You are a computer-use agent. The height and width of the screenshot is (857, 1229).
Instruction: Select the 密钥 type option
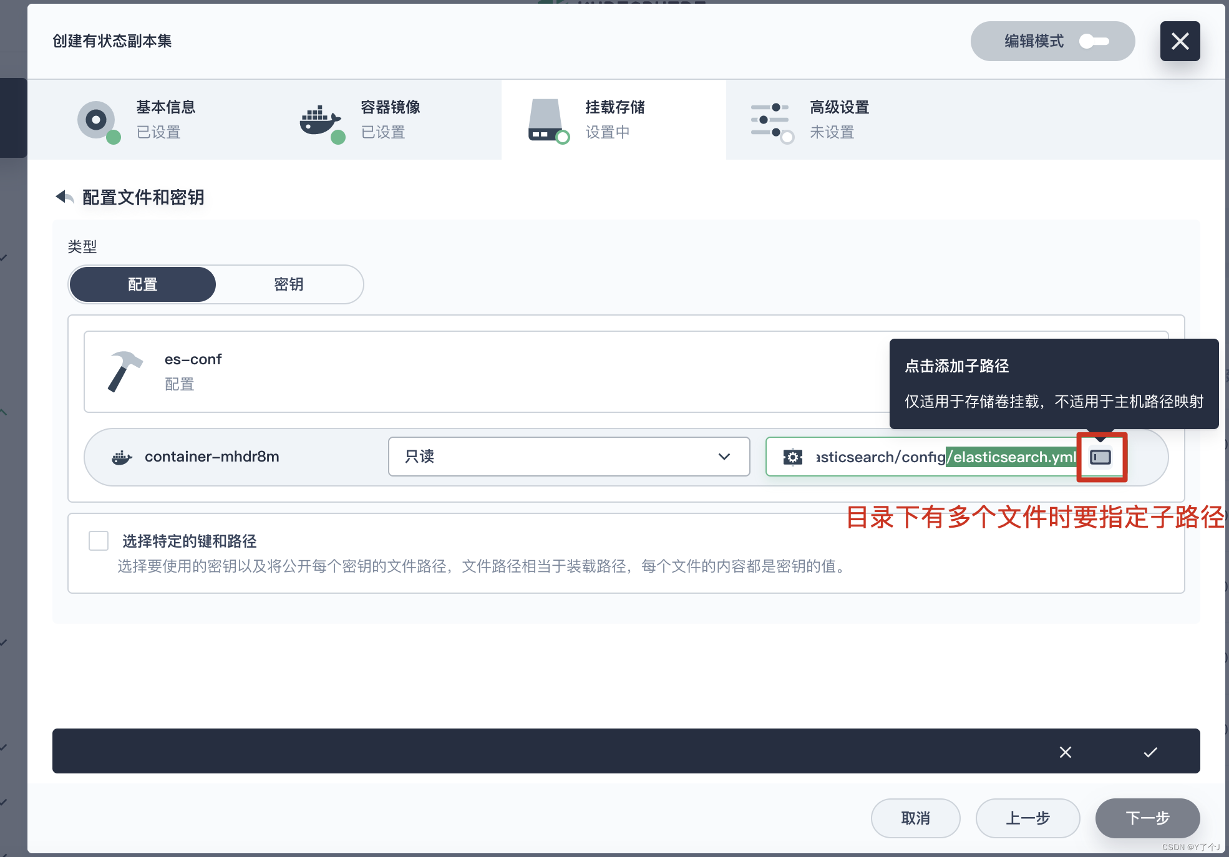click(289, 284)
